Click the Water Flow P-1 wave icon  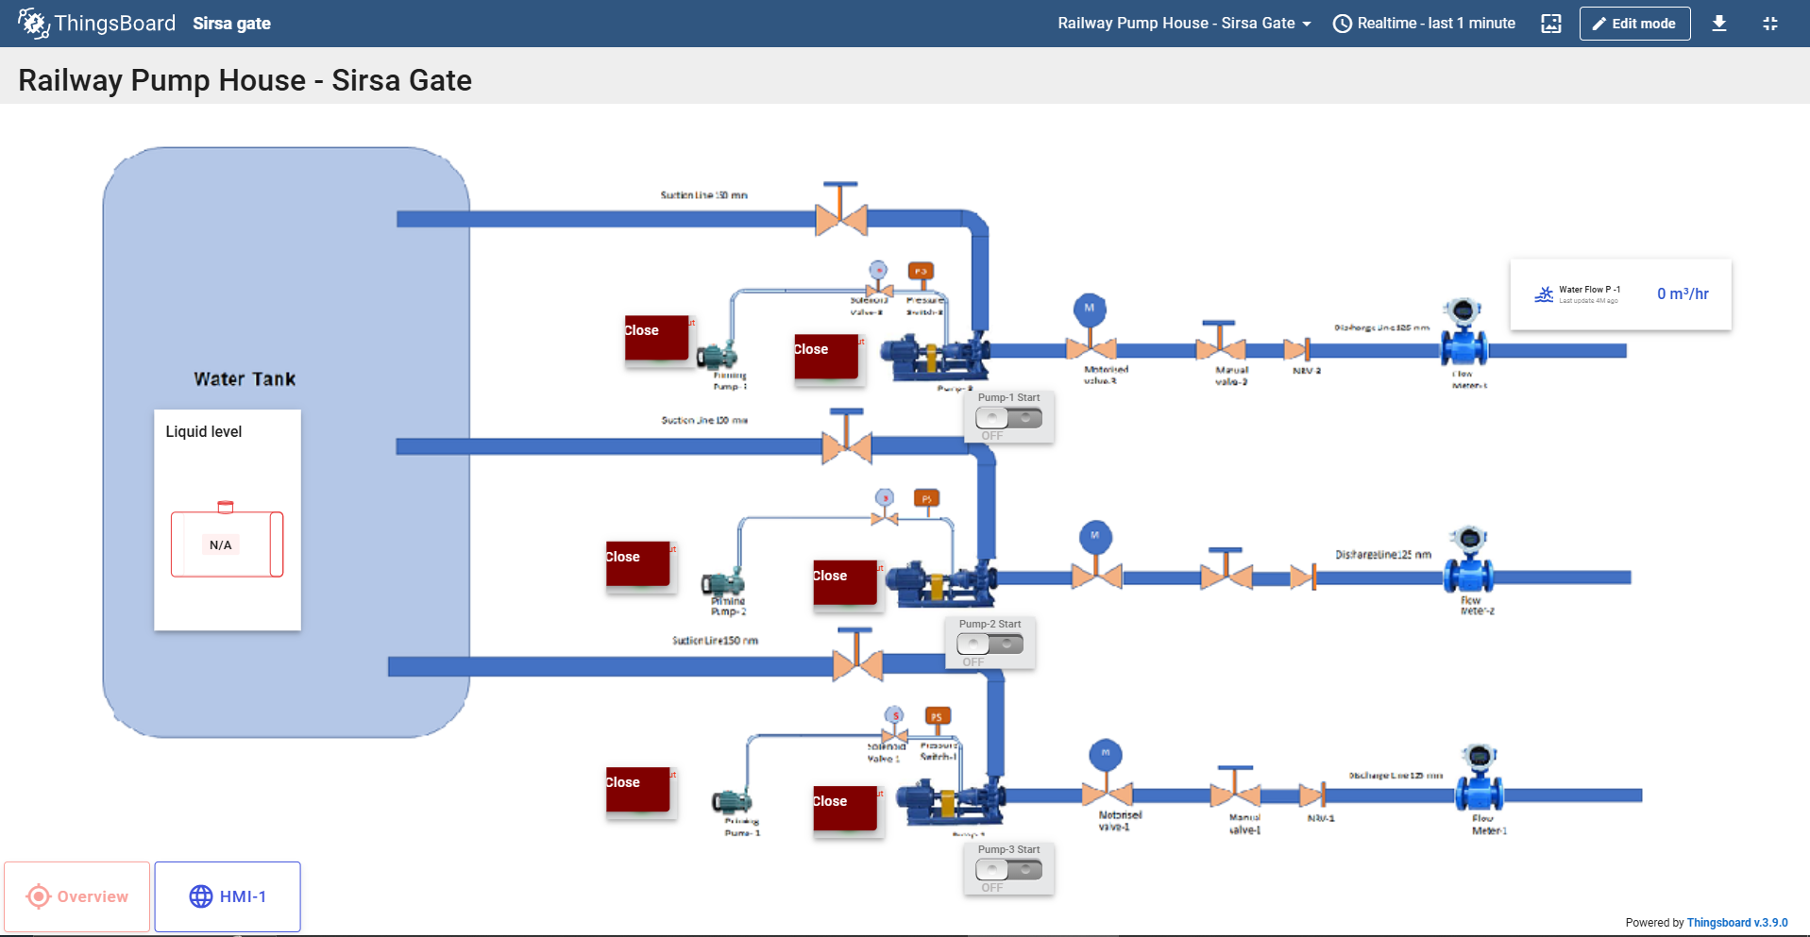[1544, 294]
